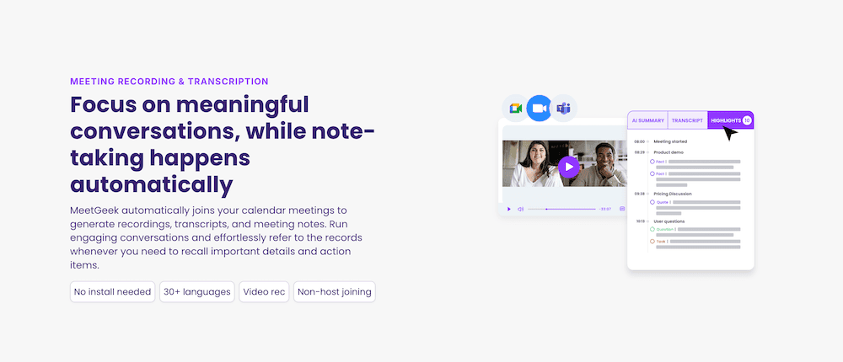This screenshot has height=362, width=843.
Task: Click the green Question highlight icon
Action: point(652,229)
